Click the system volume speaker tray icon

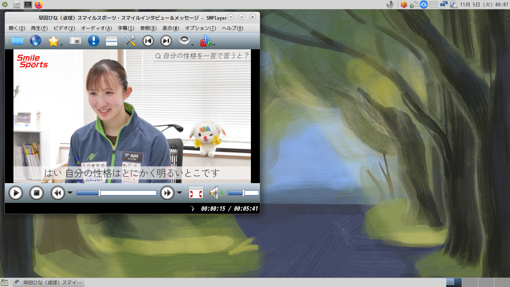click(390, 4)
